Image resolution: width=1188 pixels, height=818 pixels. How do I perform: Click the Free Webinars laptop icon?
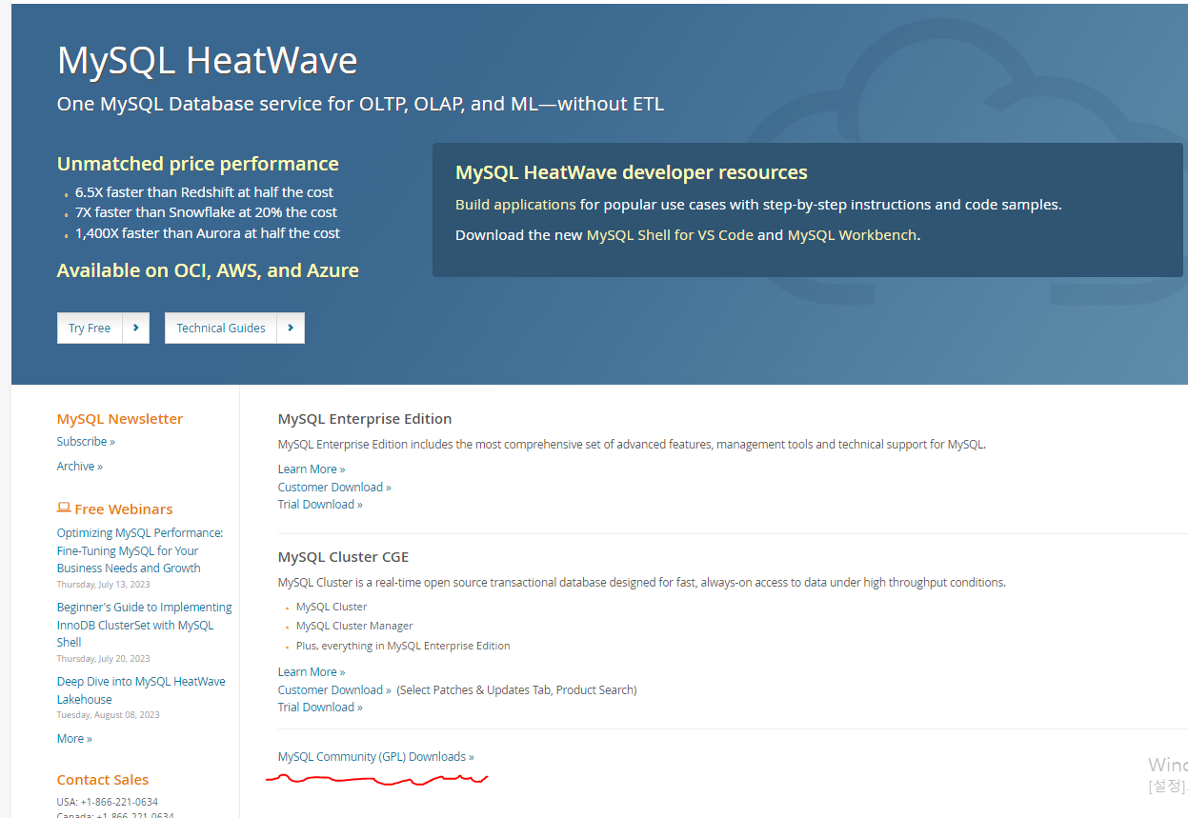(x=64, y=509)
